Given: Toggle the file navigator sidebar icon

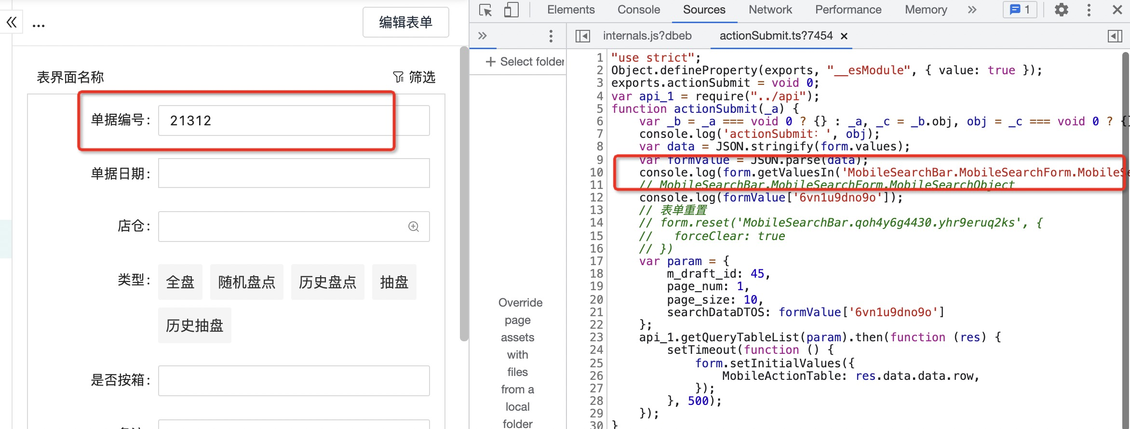Looking at the screenshot, I should (x=583, y=36).
